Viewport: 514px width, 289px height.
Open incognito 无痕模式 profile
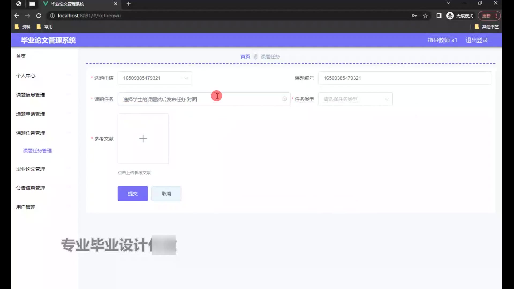tap(460, 16)
